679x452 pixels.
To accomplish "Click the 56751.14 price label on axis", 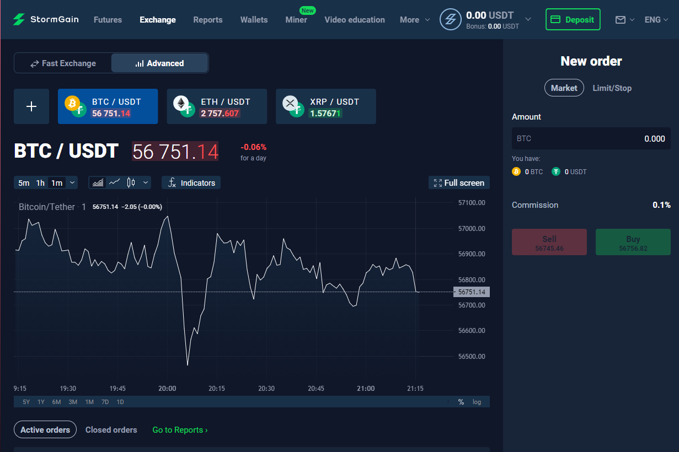I will coord(472,292).
